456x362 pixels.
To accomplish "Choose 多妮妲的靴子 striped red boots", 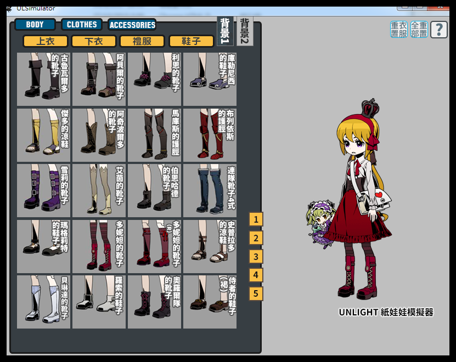I will coord(99,247).
